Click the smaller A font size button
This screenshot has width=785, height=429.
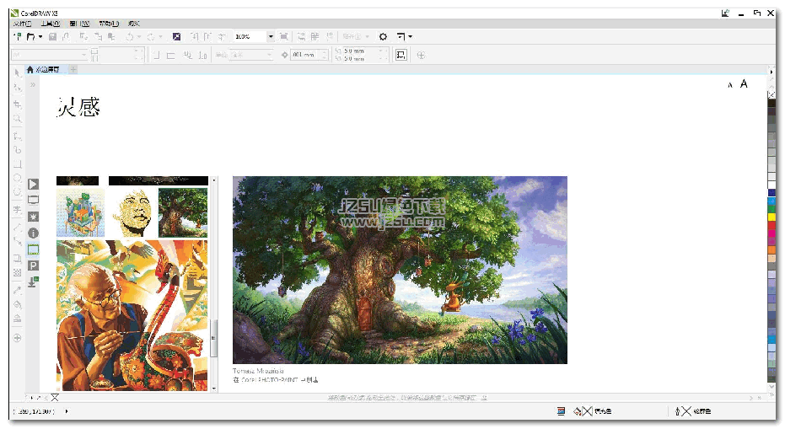point(730,86)
